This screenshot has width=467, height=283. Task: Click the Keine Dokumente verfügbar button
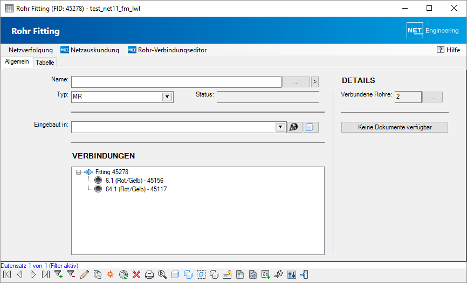pos(394,127)
